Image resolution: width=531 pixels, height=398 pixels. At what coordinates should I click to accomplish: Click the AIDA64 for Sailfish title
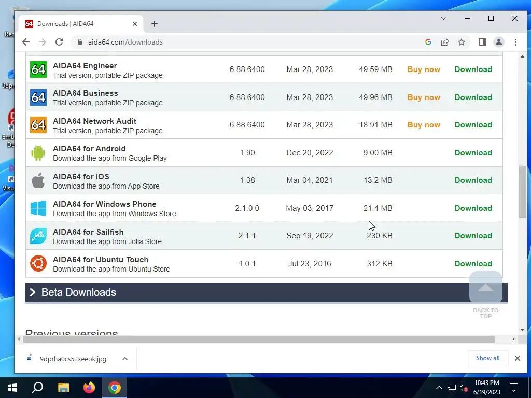coord(88,232)
